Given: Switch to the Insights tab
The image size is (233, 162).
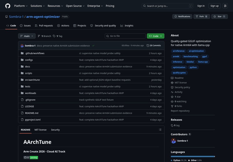Looking at the screenshot, I should click(127, 25).
